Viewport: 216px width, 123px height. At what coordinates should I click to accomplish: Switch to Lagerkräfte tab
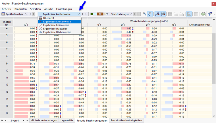coord(67,120)
